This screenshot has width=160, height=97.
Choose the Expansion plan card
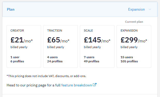pyautogui.click(x=134, y=47)
